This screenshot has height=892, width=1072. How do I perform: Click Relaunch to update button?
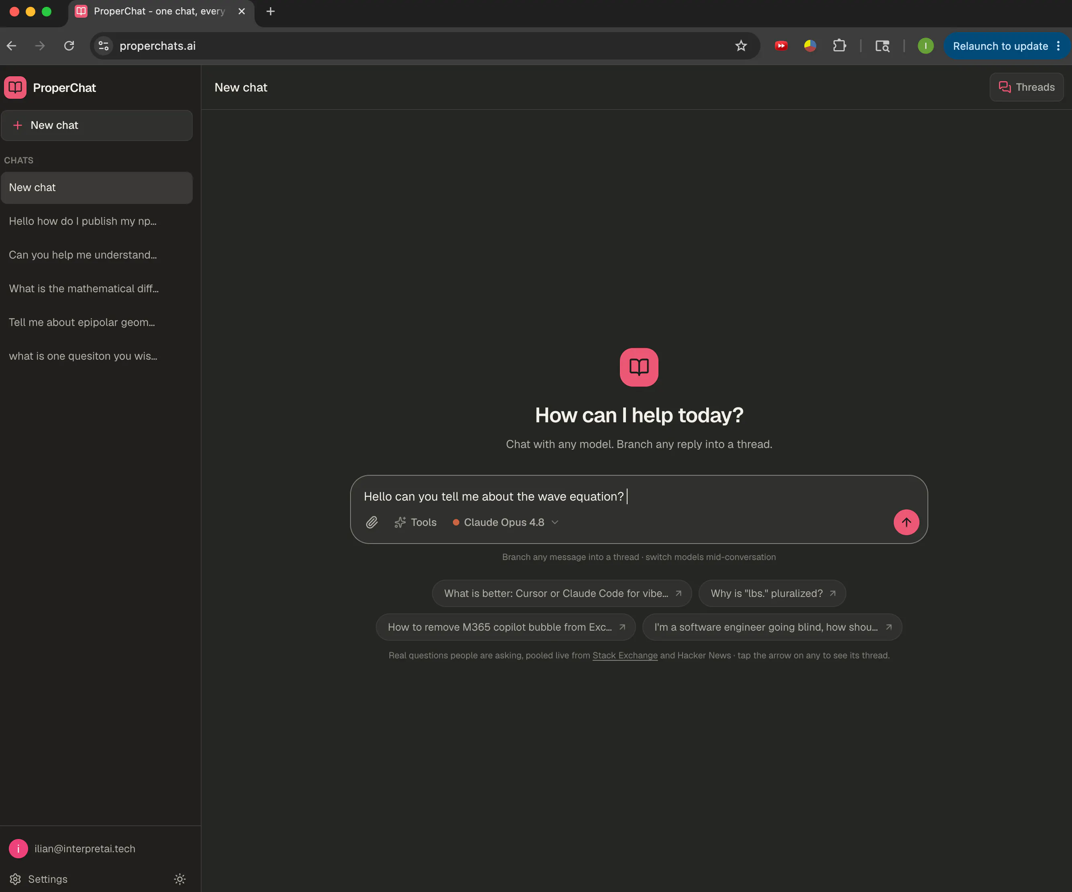(1000, 46)
